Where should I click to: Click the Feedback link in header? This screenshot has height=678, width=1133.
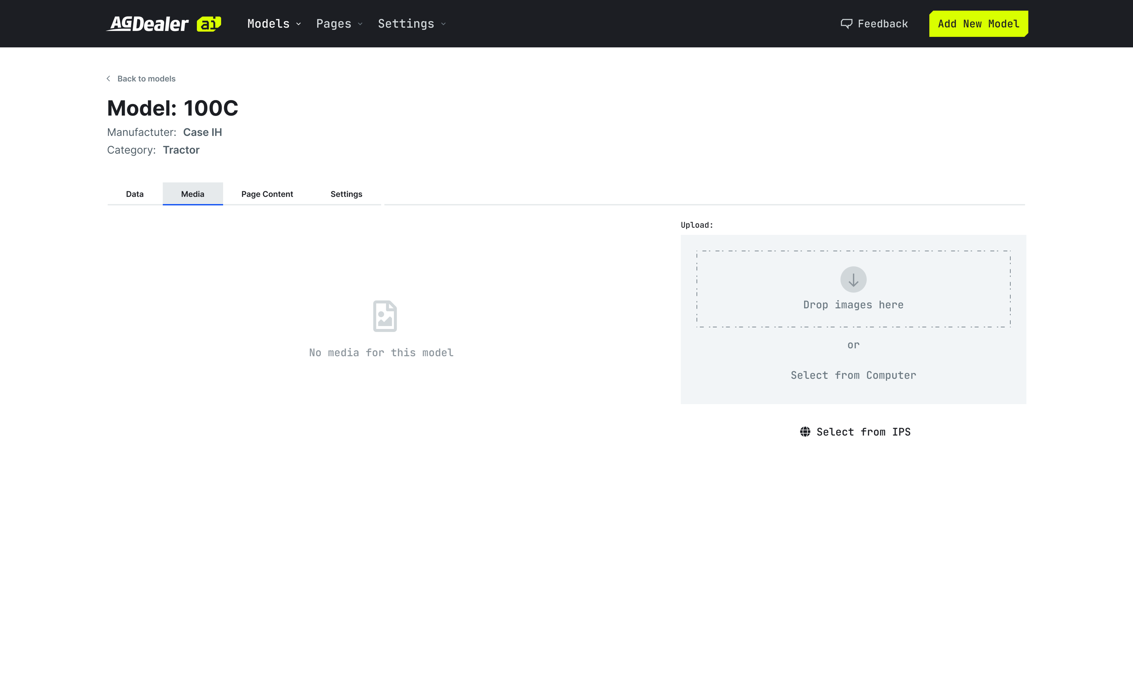(882, 24)
